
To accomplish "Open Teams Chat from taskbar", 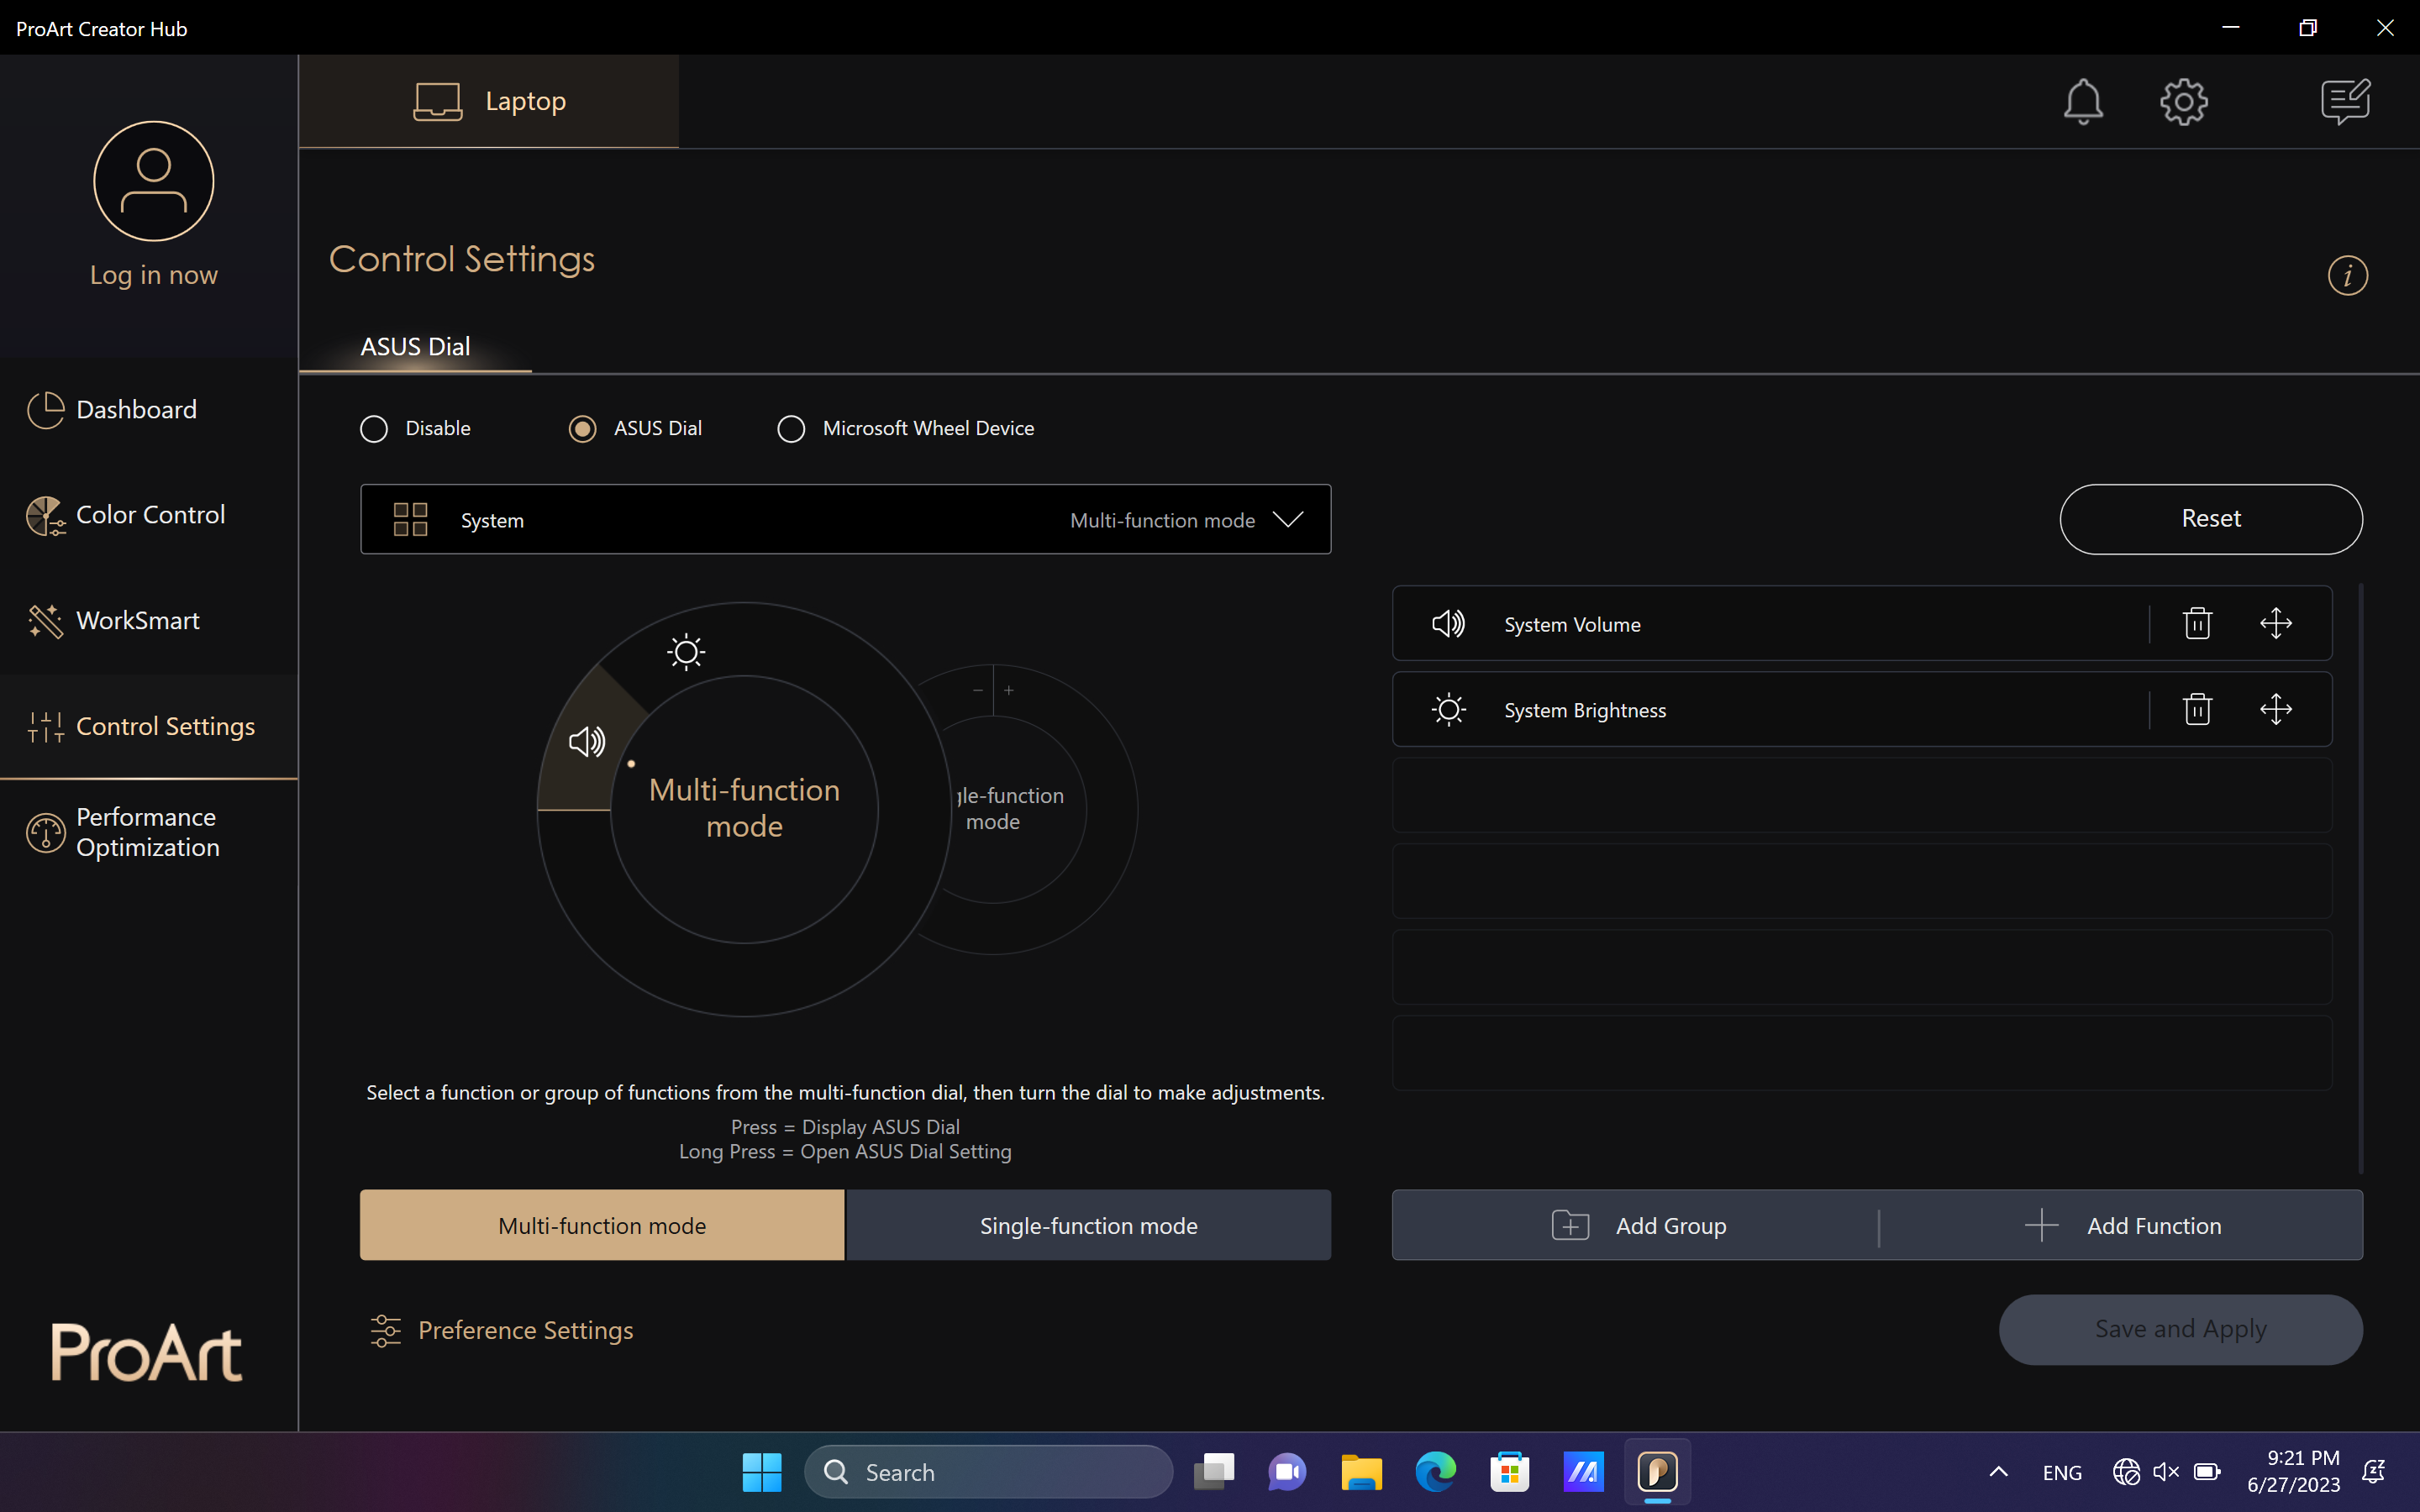I will [1288, 1472].
